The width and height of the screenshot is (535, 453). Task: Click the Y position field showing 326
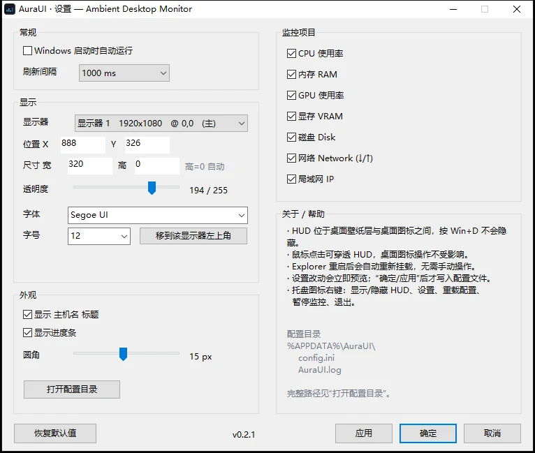point(147,144)
